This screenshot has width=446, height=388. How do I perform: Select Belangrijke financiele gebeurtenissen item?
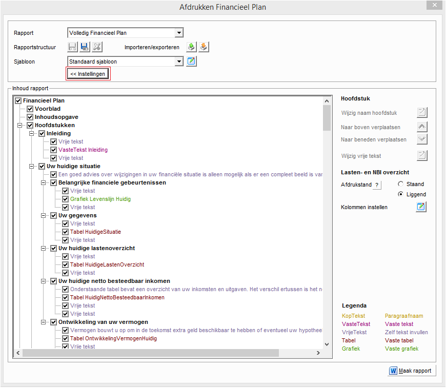(112, 182)
